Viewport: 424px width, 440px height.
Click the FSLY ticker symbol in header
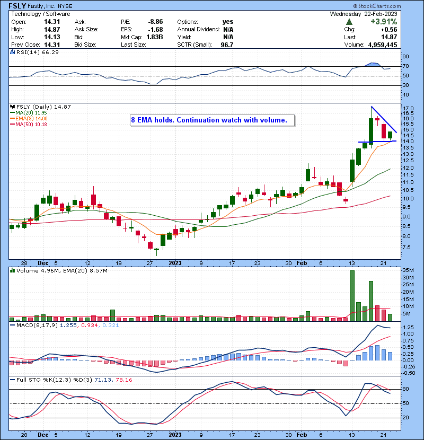click(17, 6)
